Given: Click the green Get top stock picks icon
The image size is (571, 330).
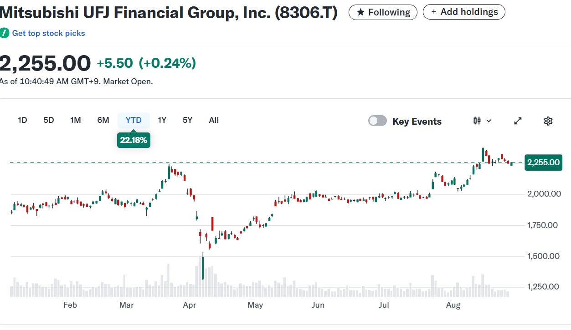Looking at the screenshot, I should coord(5,33).
